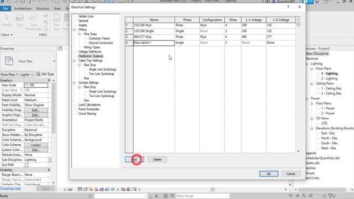The width and height of the screenshot is (354, 199).
Task: Open help question mark in Electrical Settings dialog
Action: [288, 7]
